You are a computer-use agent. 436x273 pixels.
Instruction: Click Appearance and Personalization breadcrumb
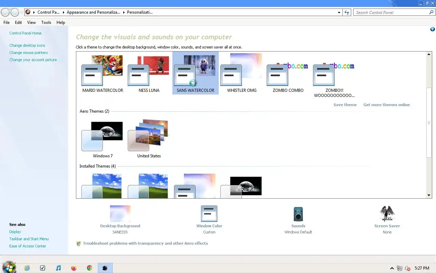(x=93, y=12)
